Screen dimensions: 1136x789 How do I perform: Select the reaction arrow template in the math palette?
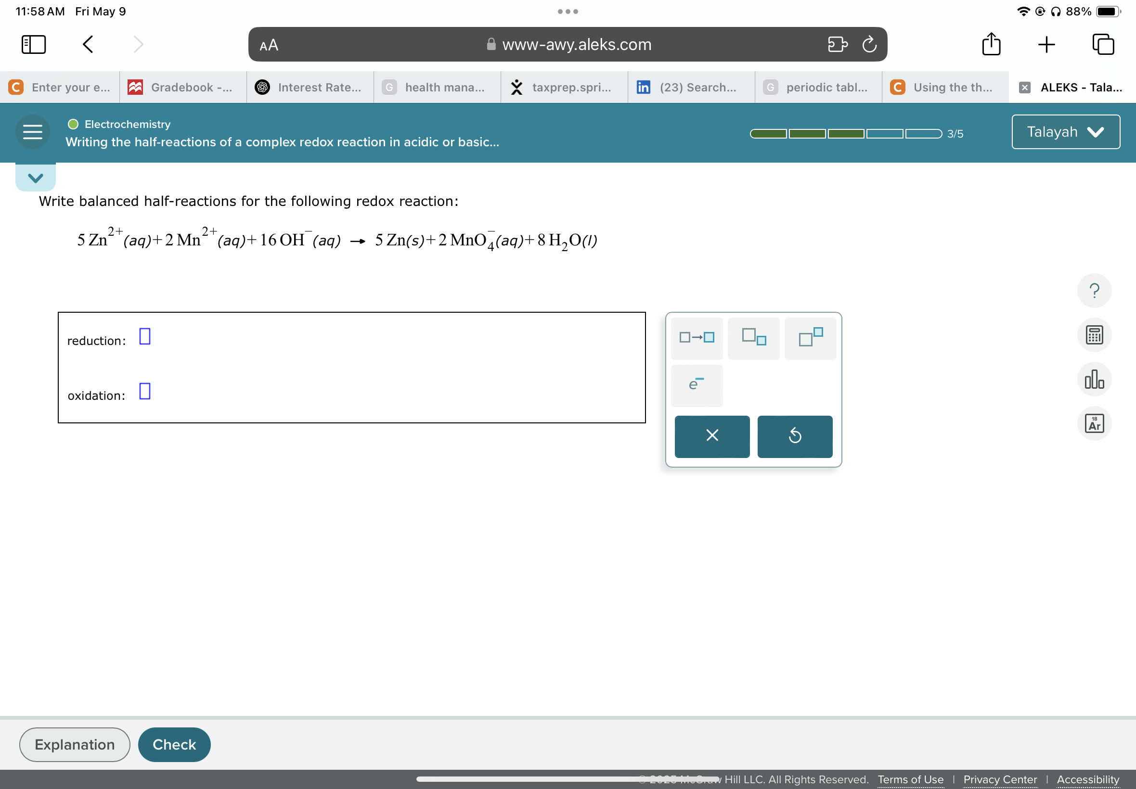pos(696,338)
